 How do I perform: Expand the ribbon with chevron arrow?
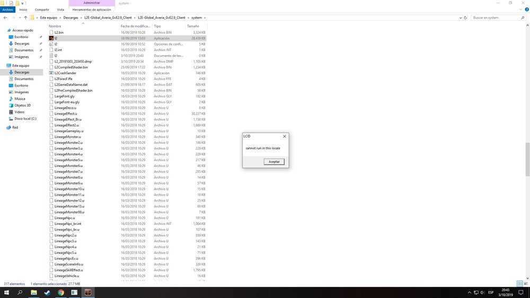520,10
